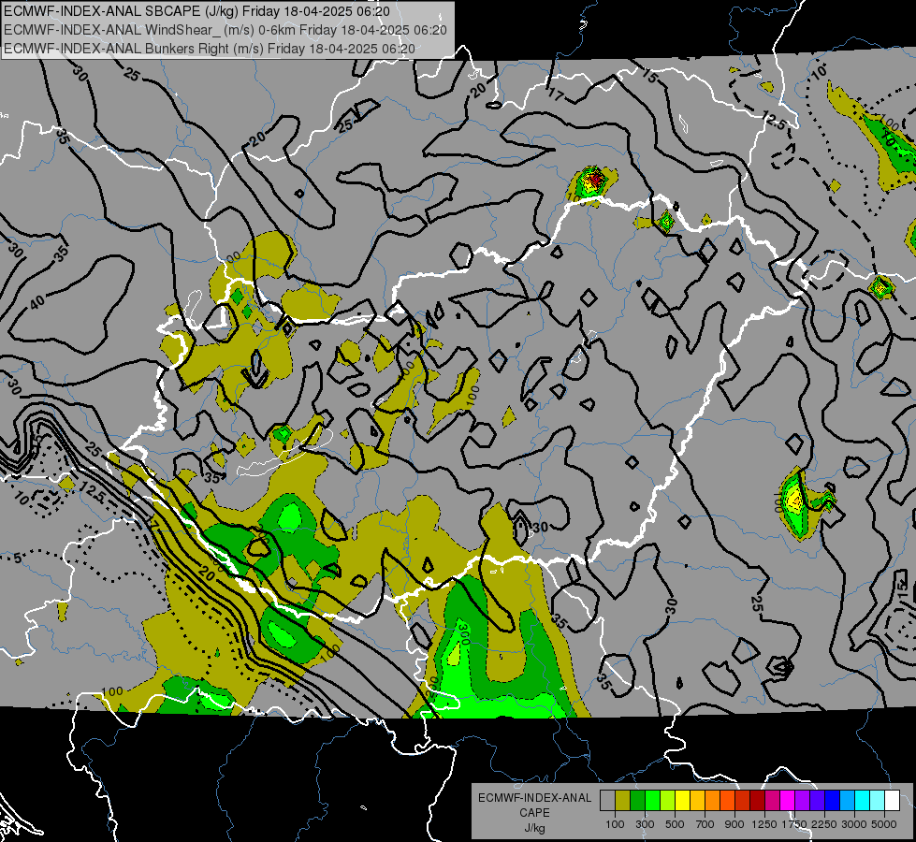Select the violet-indigo legend swatch

[818, 801]
